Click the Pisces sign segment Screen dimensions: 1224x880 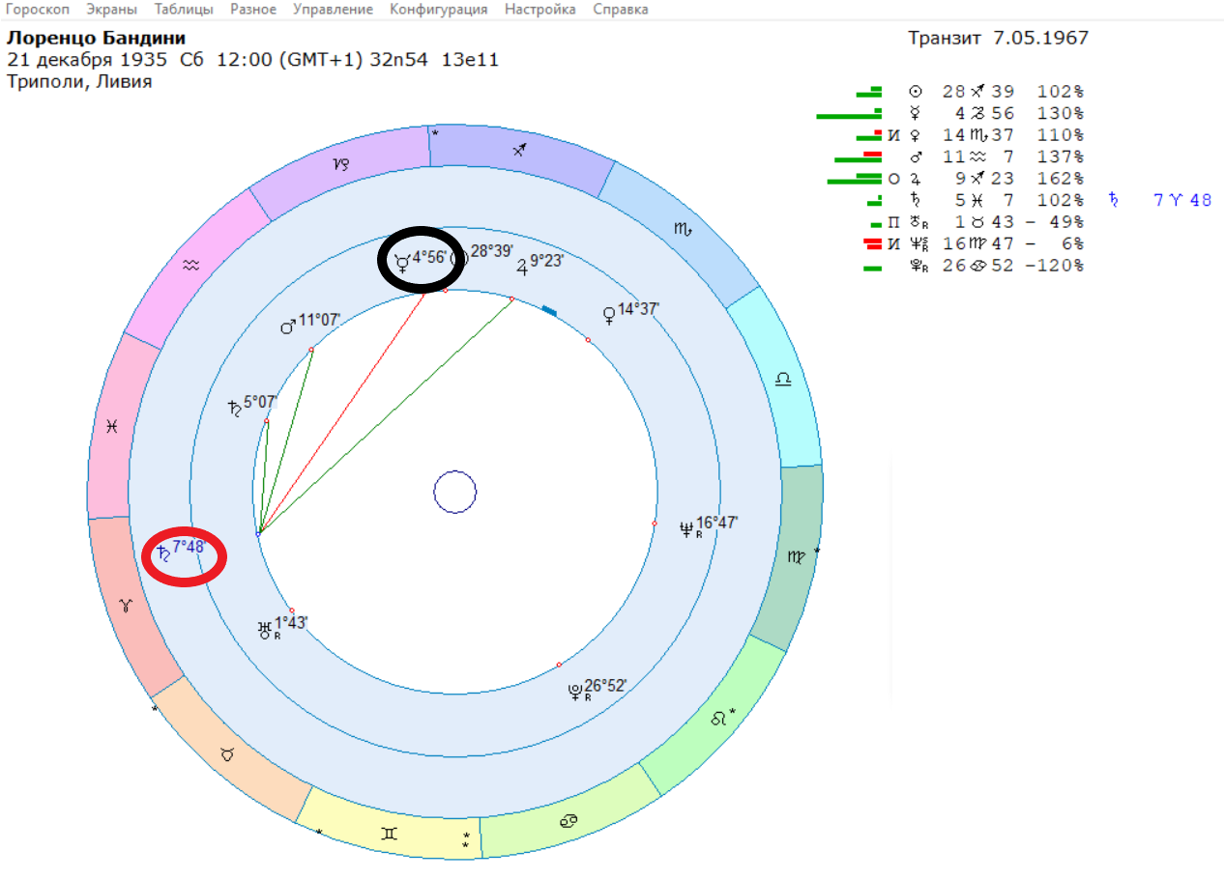tap(114, 426)
